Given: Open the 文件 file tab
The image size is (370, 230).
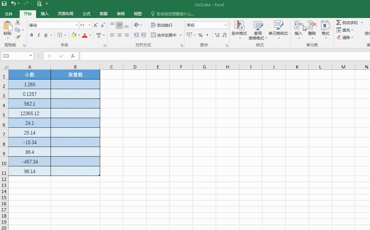Looking at the screenshot, I should click(x=9, y=14).
